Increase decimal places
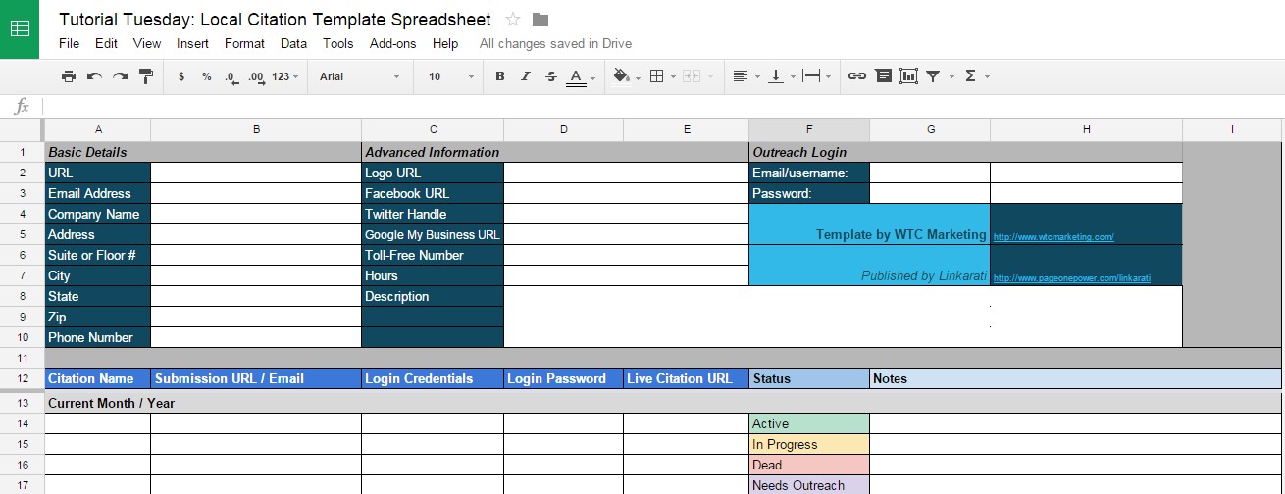Viewport: 1285px width, 494px height. [x=257, y=76]
